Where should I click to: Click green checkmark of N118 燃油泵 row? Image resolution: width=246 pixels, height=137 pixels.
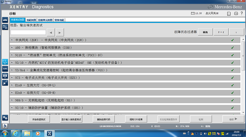[x=232, y=55]
